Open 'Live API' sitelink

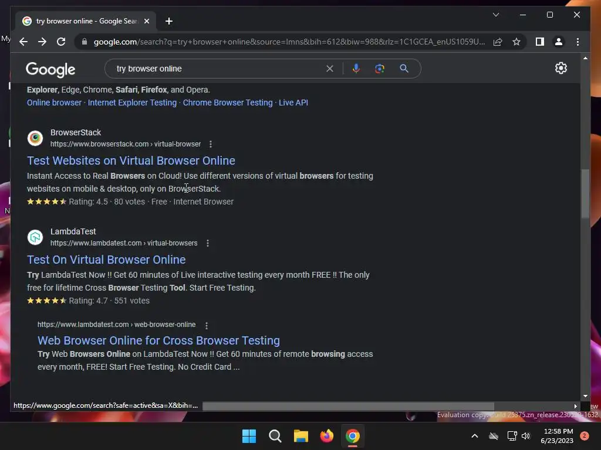coord(293,103)
